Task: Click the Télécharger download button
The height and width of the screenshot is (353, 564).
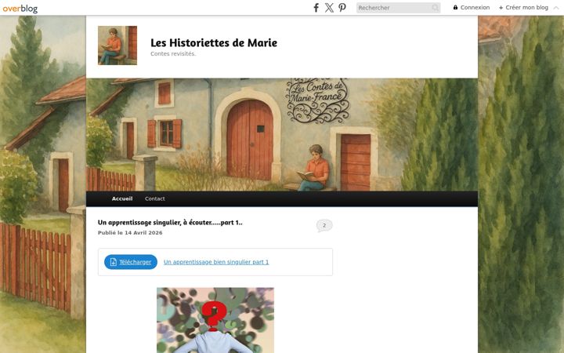Action: pyautogui.click(x=131, y=262)
